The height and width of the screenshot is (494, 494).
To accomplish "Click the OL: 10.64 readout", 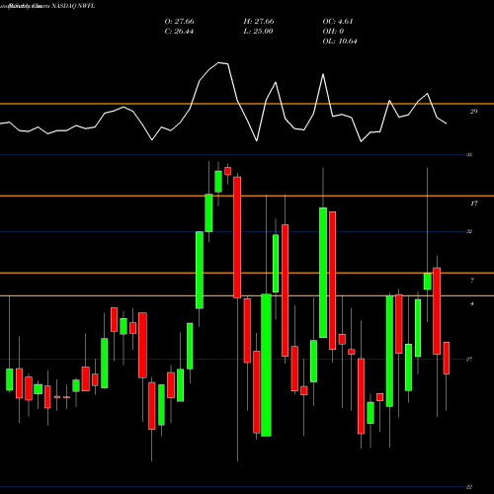I will click(340, 41).
